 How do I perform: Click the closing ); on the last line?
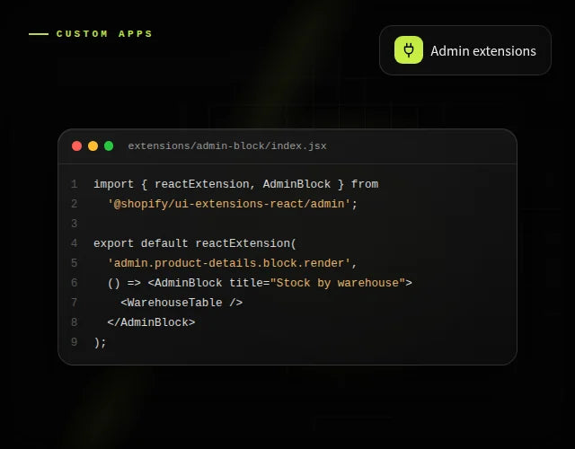click(100, 342)
